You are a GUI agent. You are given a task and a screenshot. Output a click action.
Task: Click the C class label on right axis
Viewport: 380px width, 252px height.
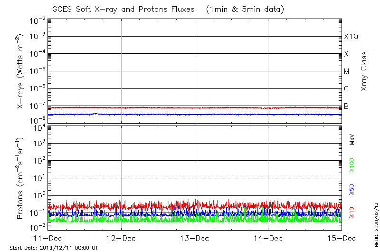pos(346,89)
